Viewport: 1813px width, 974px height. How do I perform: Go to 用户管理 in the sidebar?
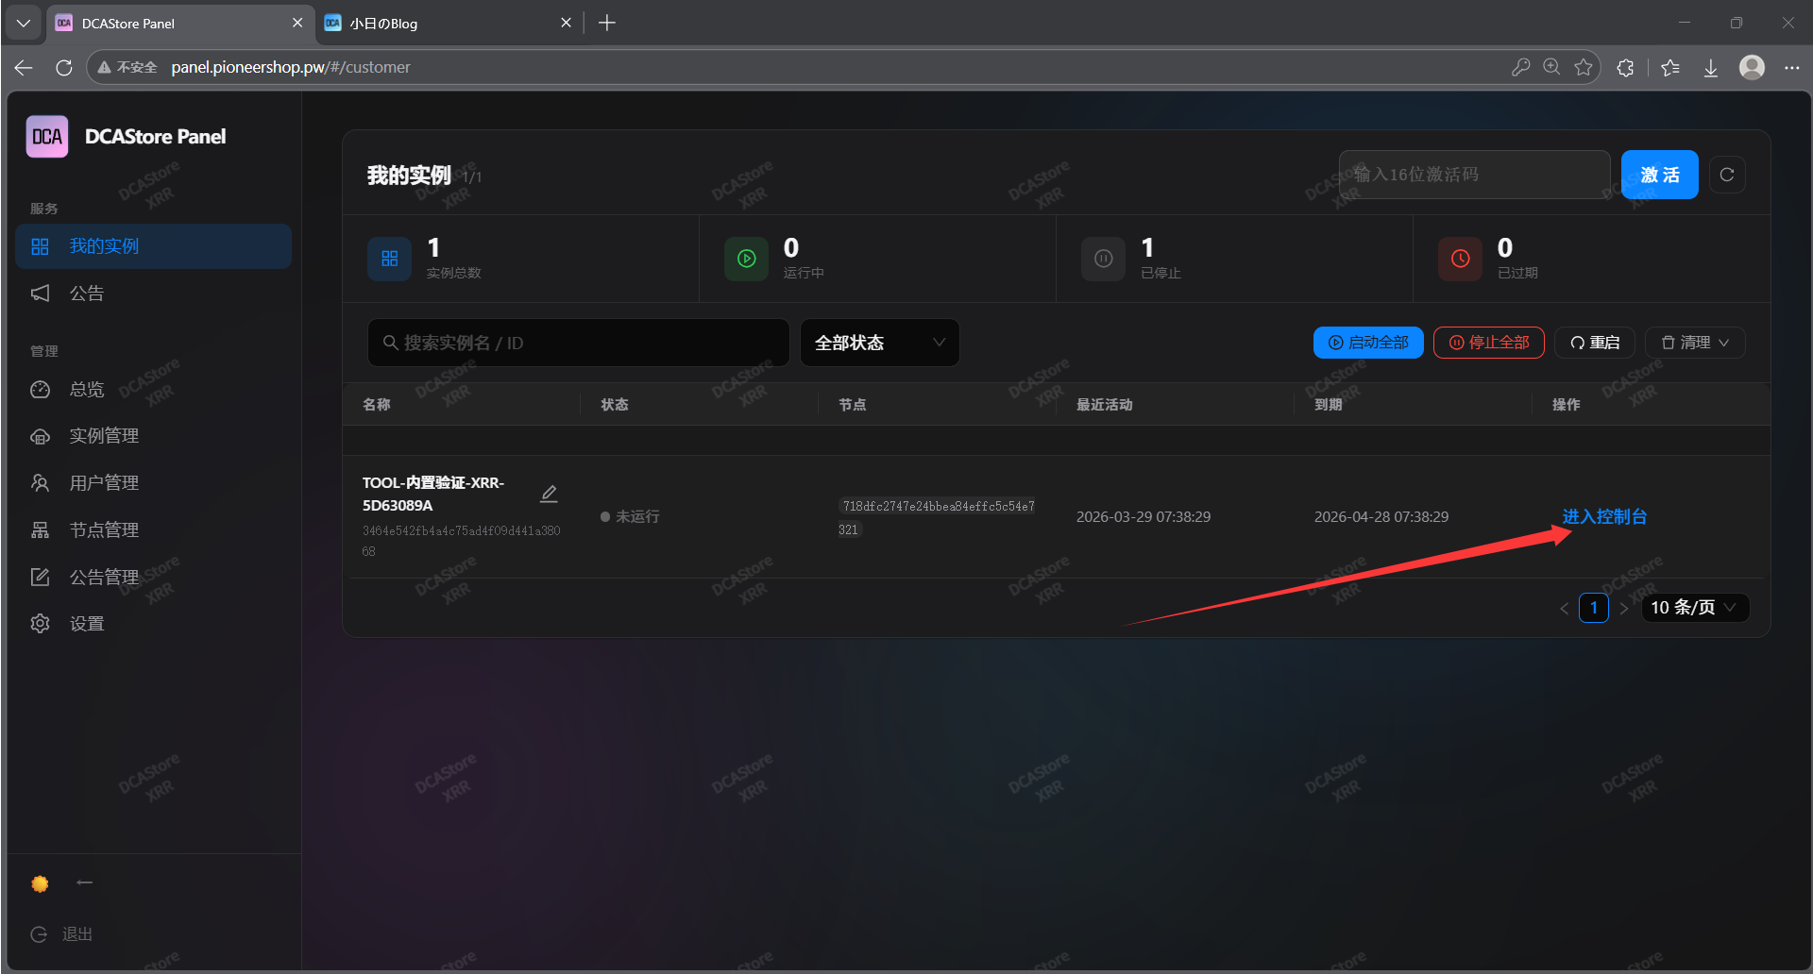tap(104, 483)
